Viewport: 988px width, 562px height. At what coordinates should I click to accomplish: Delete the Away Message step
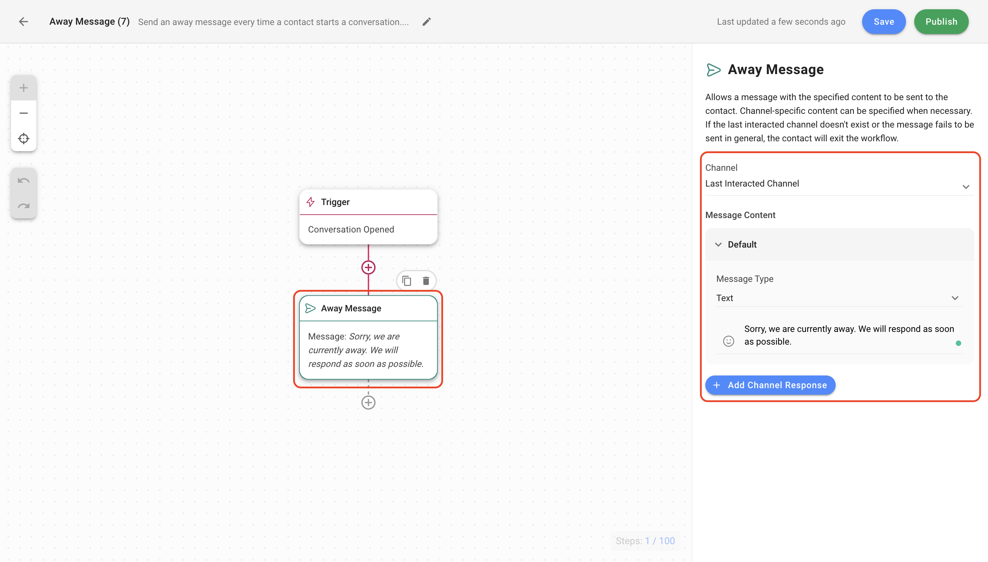tap(426, 280)
